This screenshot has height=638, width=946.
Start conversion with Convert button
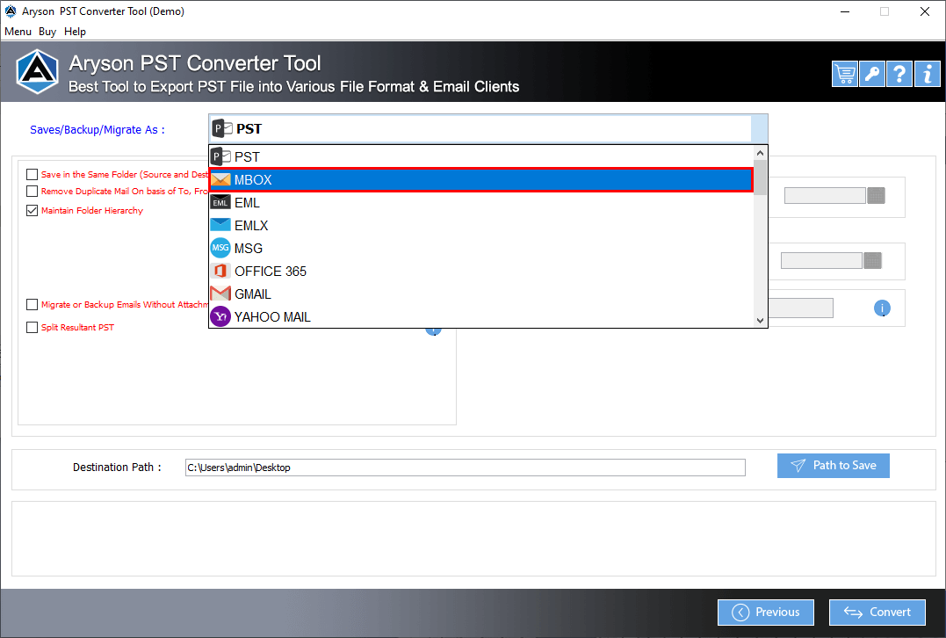877,612
